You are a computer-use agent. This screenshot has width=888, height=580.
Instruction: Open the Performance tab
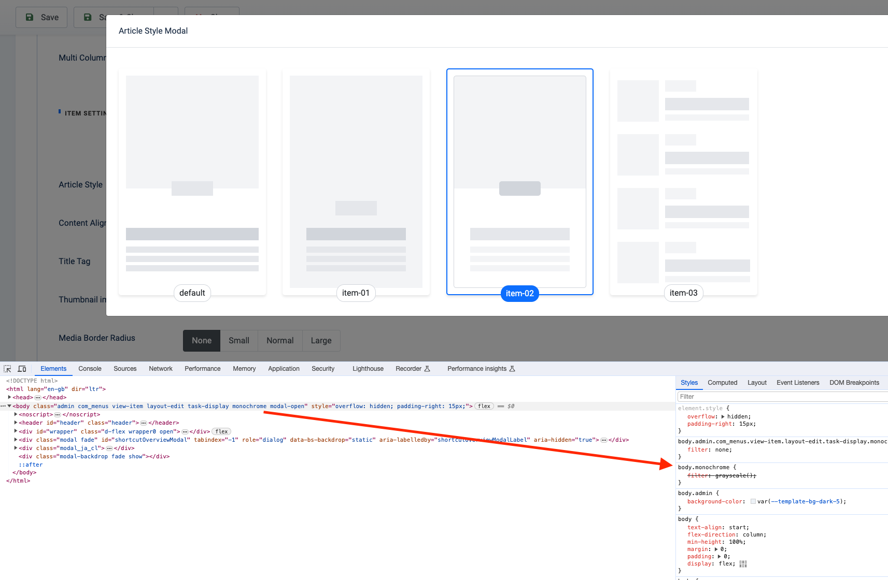pos(203,369)
